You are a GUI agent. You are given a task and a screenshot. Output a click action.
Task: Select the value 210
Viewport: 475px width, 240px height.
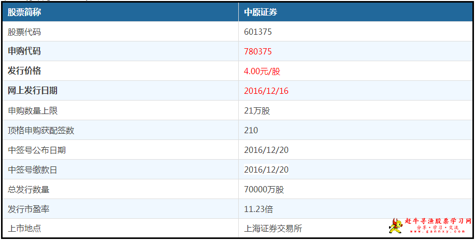pos(251,130)
